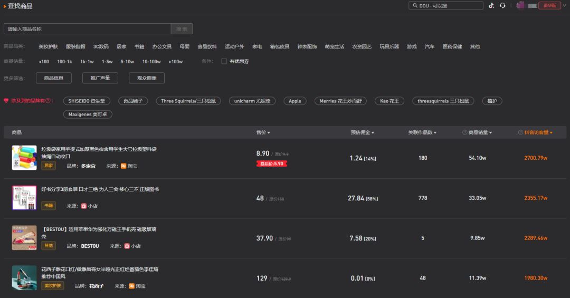The height and width of the screenshot is (298, 570).
Task: Open the 好书分享3册套装 product title
Action: (x=100, y=189)
